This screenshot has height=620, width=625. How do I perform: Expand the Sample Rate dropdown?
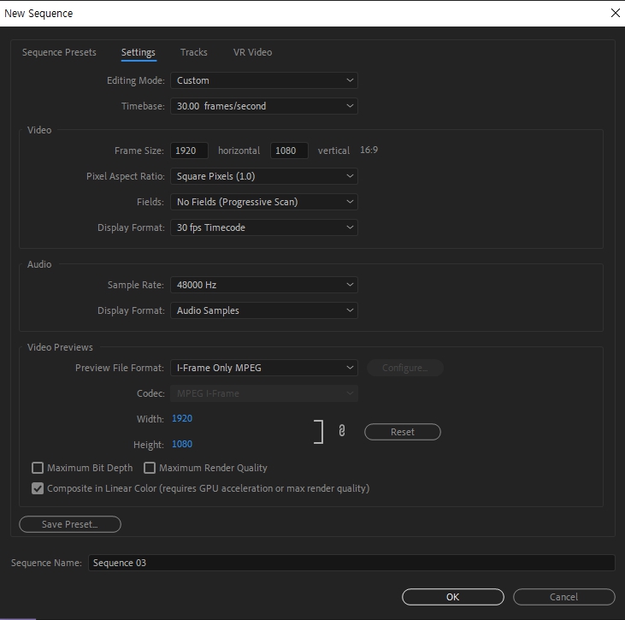(264, 285)
